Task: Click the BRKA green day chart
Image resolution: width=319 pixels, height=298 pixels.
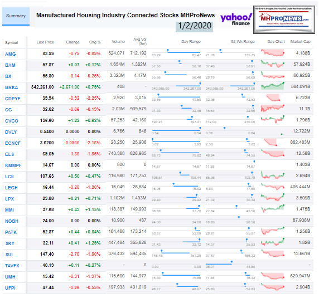Action: 273,86
